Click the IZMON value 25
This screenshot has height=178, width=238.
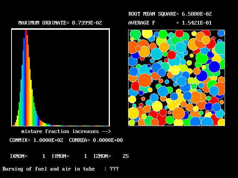pos(126,156)
